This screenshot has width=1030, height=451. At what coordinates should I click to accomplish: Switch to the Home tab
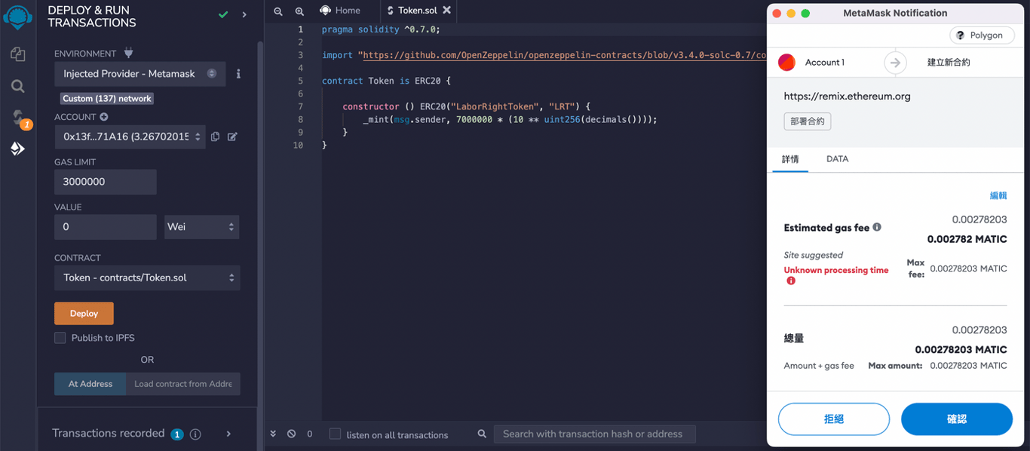tap(340, 11)
